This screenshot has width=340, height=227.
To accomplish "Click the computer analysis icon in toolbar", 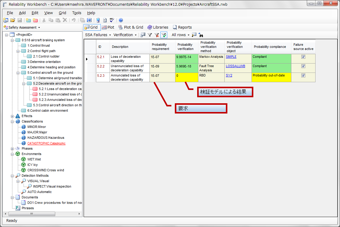I will pos(98,20).
